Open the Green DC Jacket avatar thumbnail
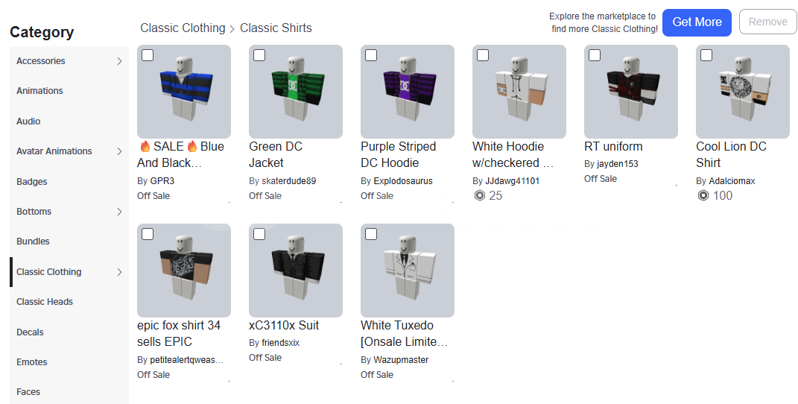 point(296,92)
